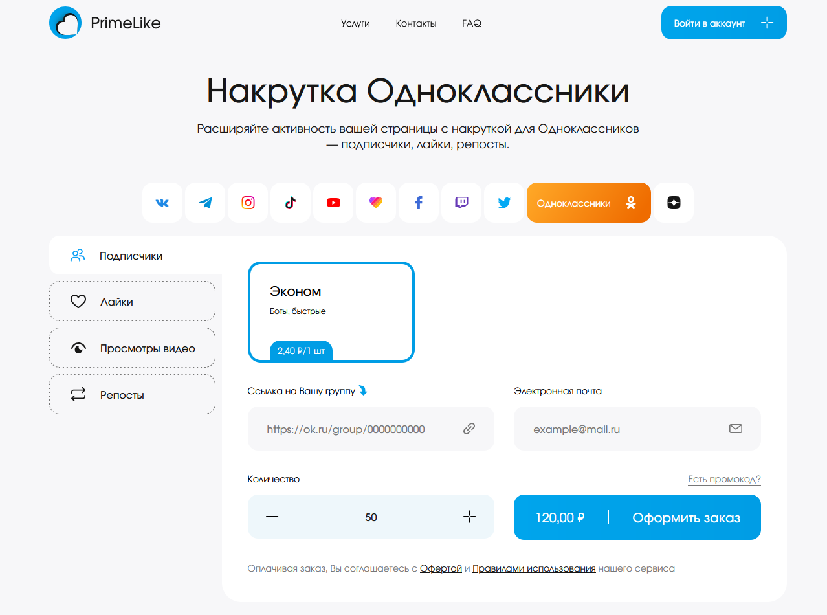Click the group link input field
Image resolution: width=827 pixels, height=615 pixels.
[x=371, y=429]
